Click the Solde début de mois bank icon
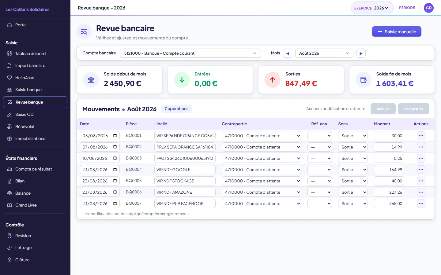The width and height of the screenshot is (441, 275). [91, 80]
